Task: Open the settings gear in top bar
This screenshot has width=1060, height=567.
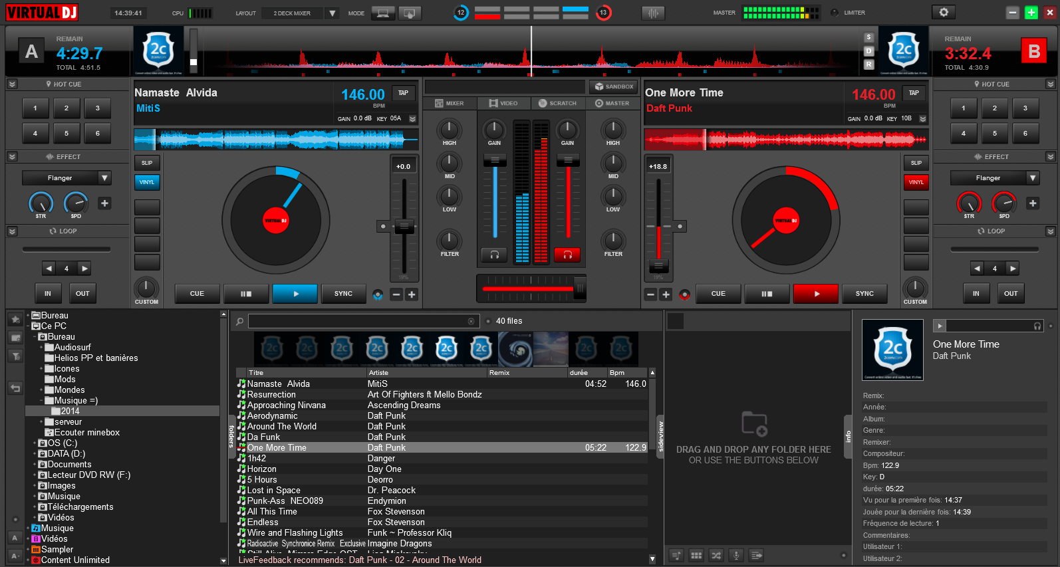Action: click(x=943, y=12)
